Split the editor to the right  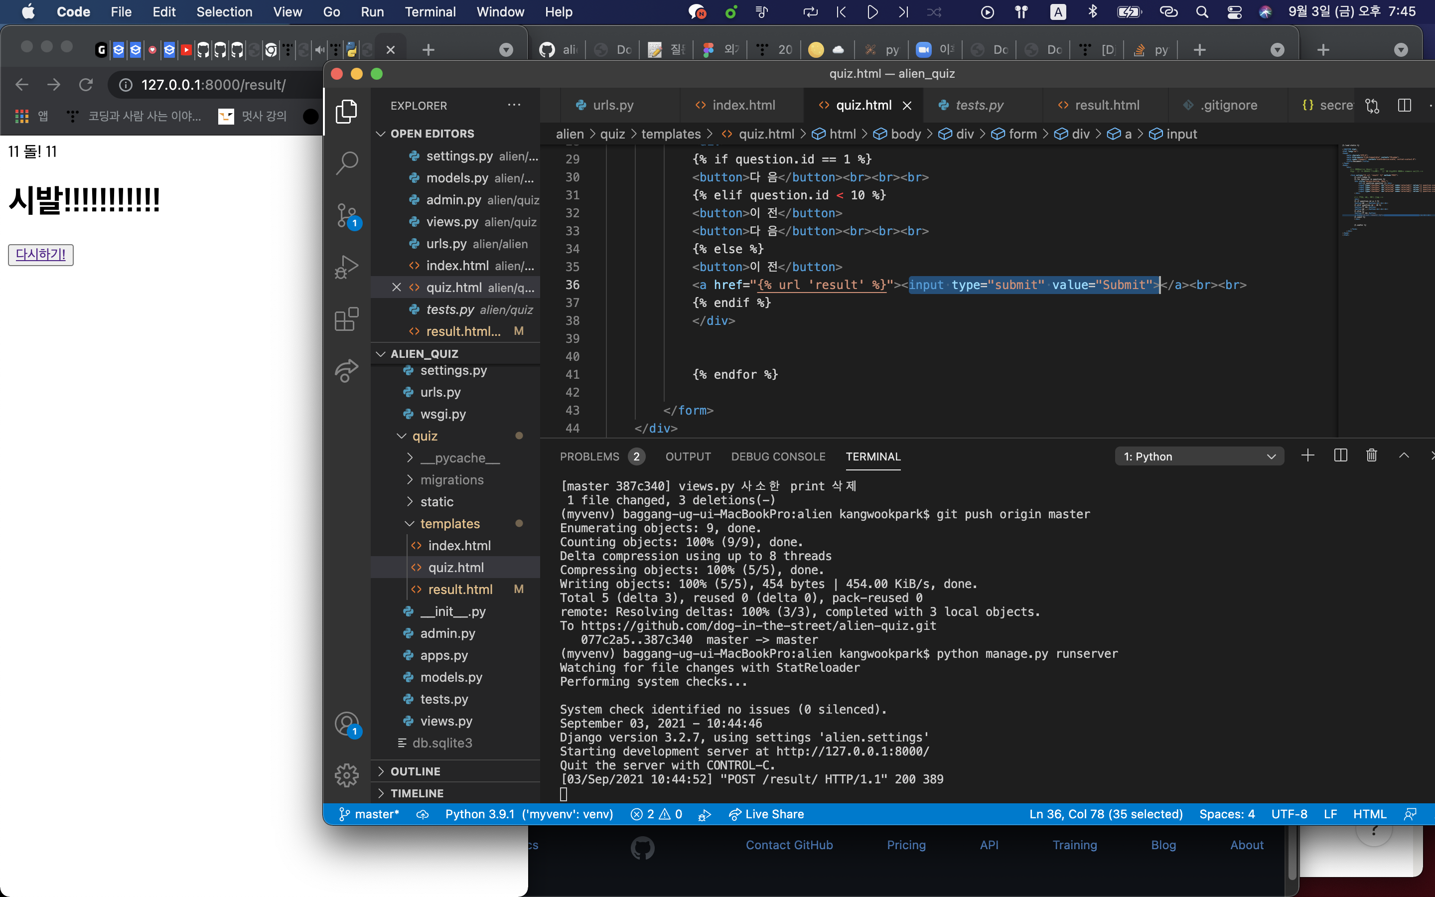point(1404,106)
